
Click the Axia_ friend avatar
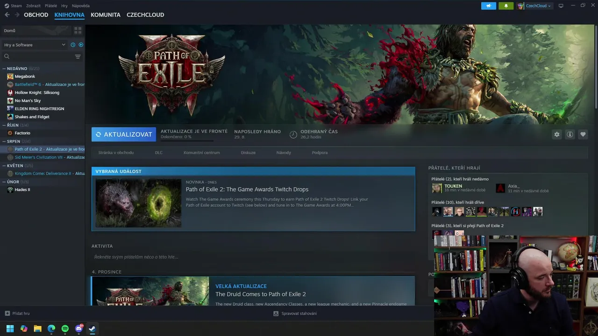click(500, 188)
